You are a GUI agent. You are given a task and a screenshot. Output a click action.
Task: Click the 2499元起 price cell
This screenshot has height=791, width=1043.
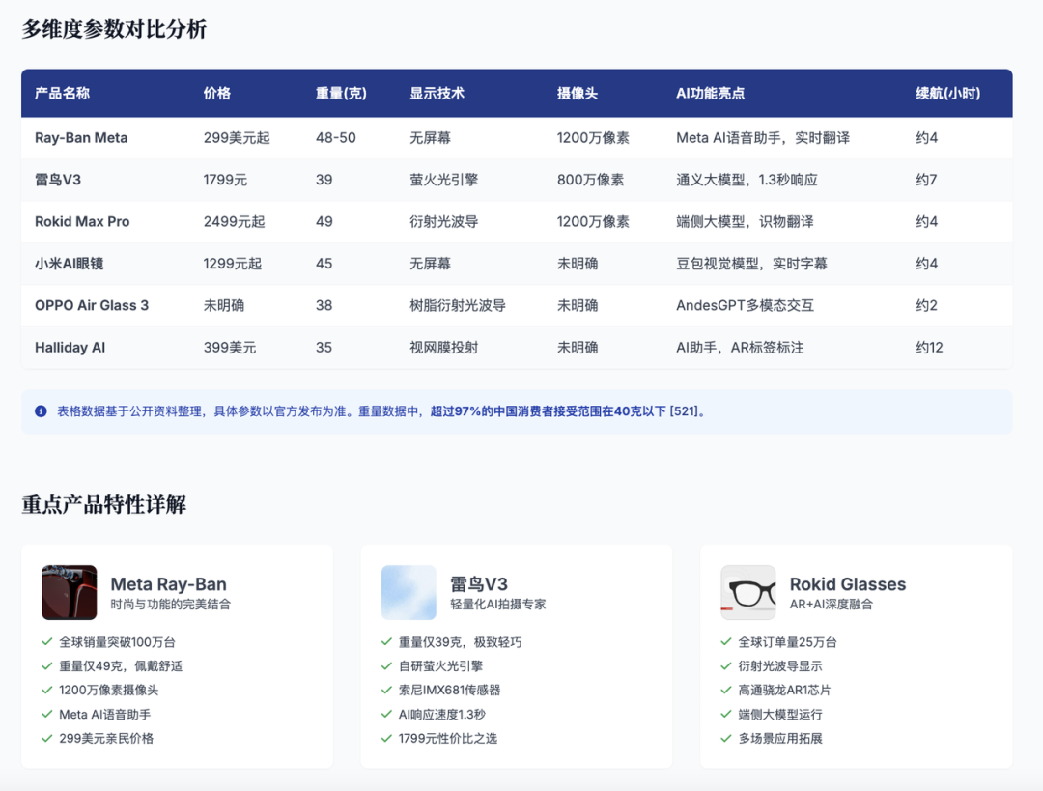(234, 221)
